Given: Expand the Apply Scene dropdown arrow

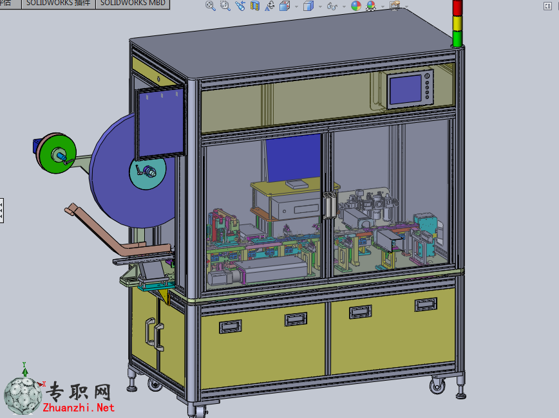Looking at the screenshot, I should coord(383,6).
